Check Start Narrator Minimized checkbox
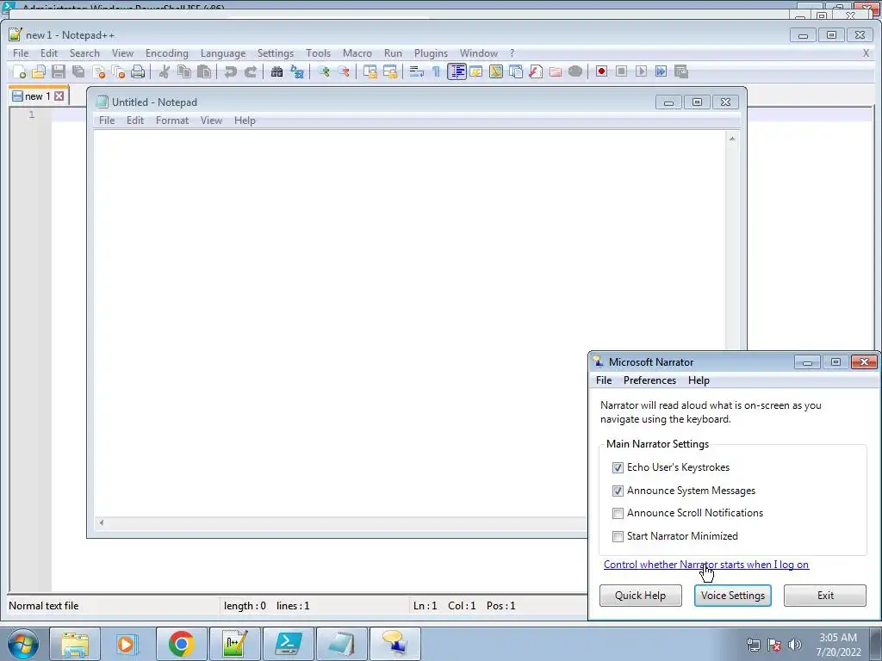Viewport: 882px width, 661px height. [x=618, y=536]
